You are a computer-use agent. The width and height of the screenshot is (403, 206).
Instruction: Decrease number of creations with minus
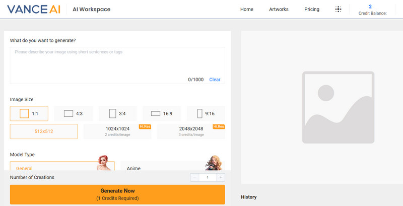[195, 177]
